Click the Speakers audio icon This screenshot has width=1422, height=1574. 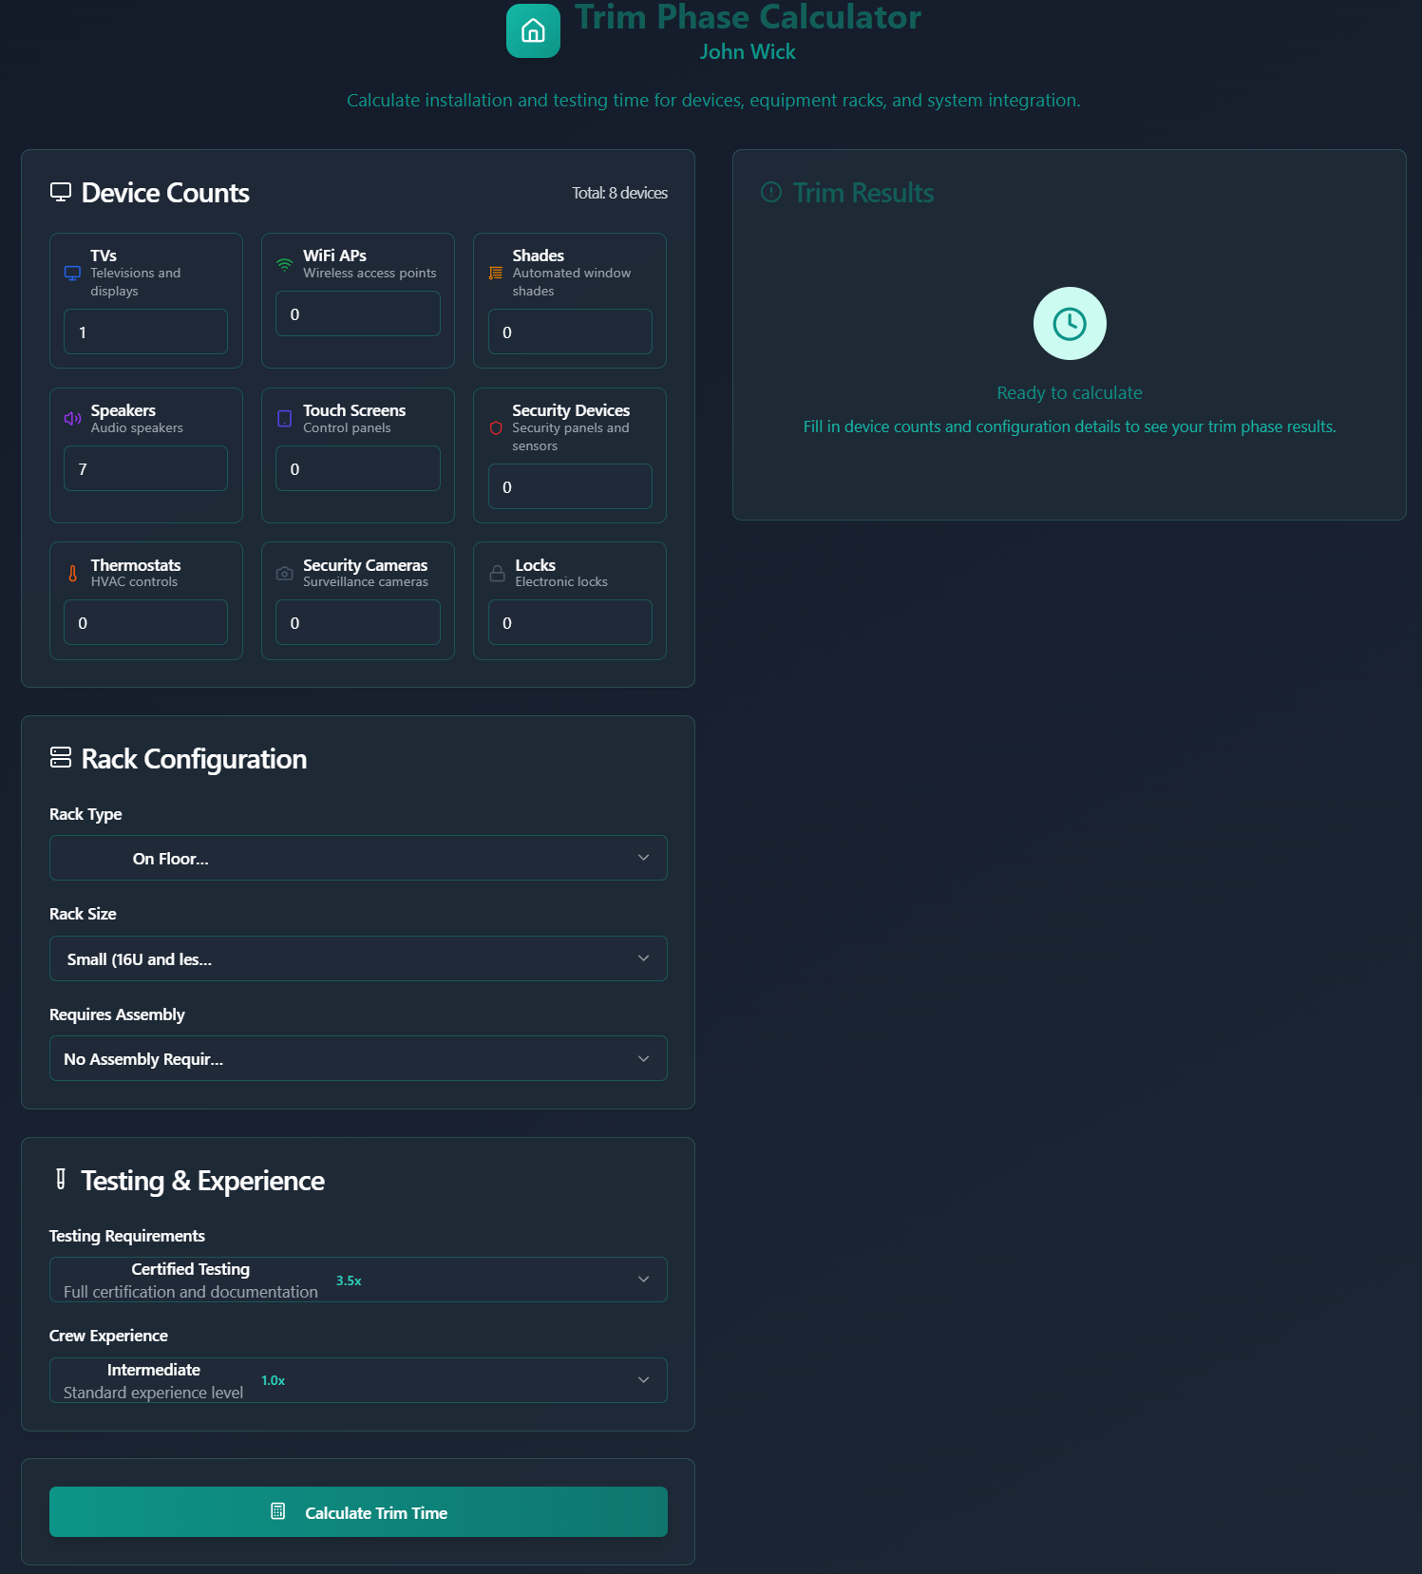tap(72, 419)
